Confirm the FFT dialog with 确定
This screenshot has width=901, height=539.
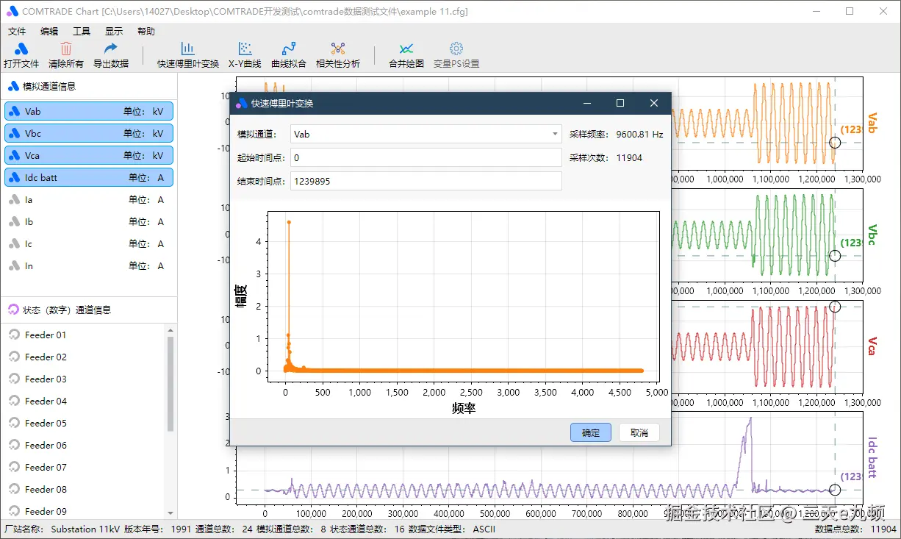click(x=591, y=432)
